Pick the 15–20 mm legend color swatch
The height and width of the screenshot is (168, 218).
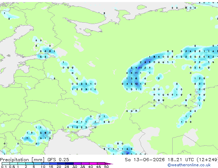pos(53,164)
